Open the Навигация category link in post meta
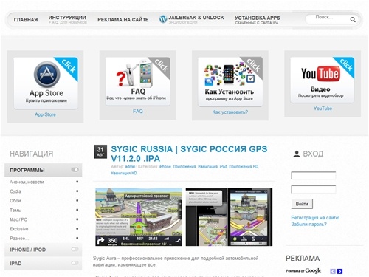 point(208,167)
